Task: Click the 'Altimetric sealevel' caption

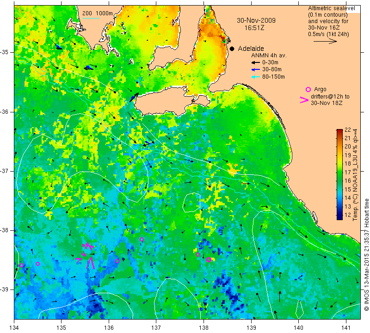Action: pyautogui.click(x=331, y=8)
